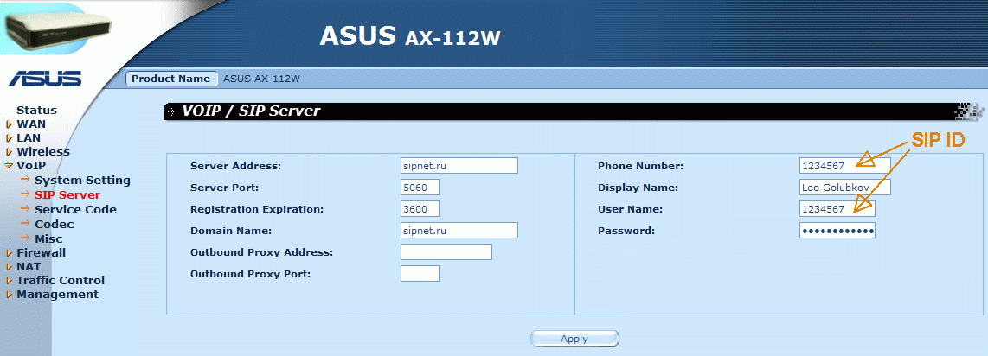Click the Registration Expiration input field
The height and width of the screenshot is (356, 988).
[420, 209]
